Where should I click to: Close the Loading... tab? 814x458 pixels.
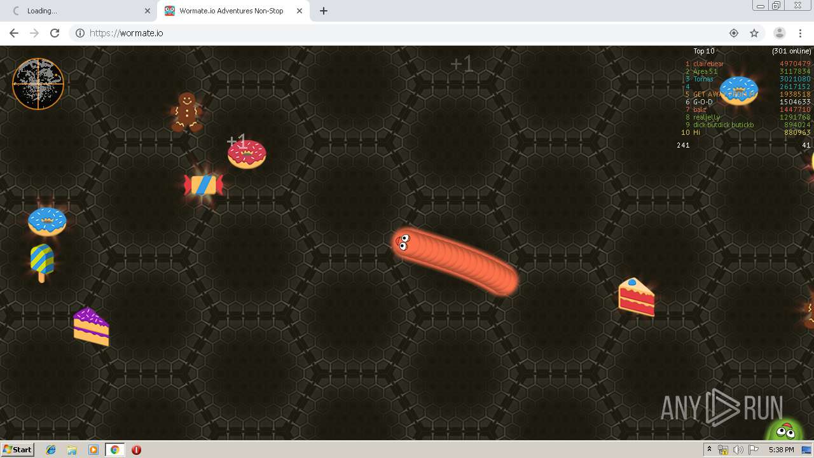point(148,11)
